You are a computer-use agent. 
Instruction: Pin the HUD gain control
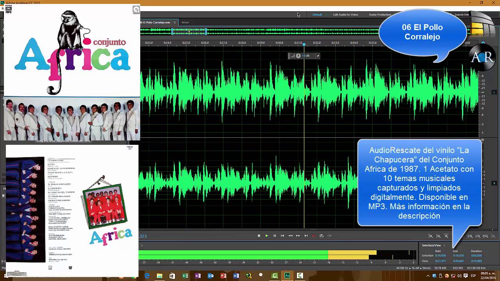(x=318, y=56)
